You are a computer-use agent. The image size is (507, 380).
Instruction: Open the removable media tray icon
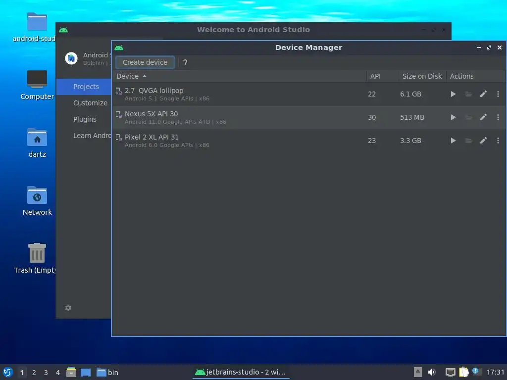(x=418, y=372)
